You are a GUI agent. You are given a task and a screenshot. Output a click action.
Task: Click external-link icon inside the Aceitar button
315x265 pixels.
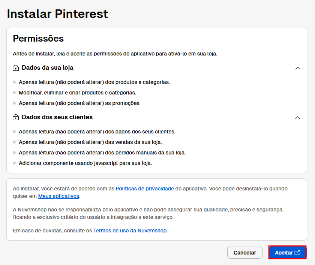click(297, 252)
